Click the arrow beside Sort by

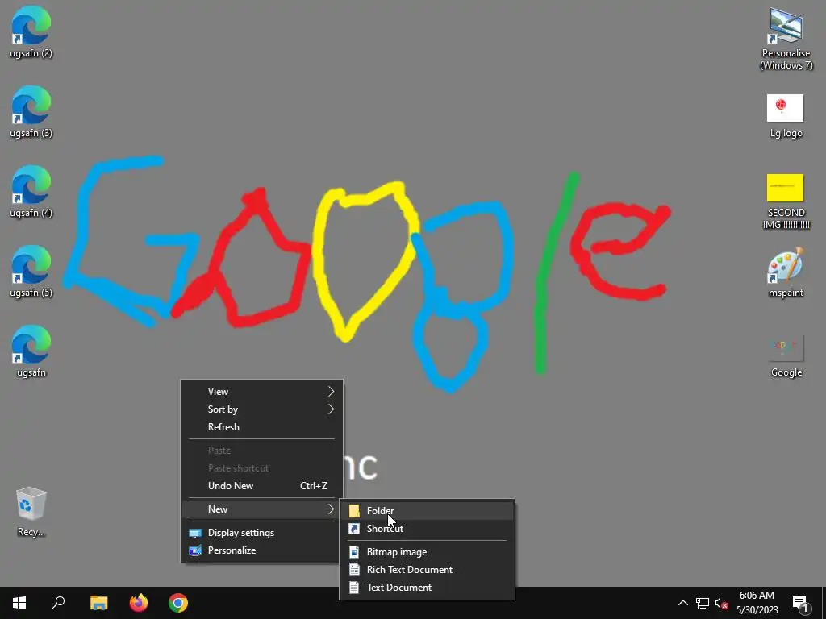click(331, 409)
